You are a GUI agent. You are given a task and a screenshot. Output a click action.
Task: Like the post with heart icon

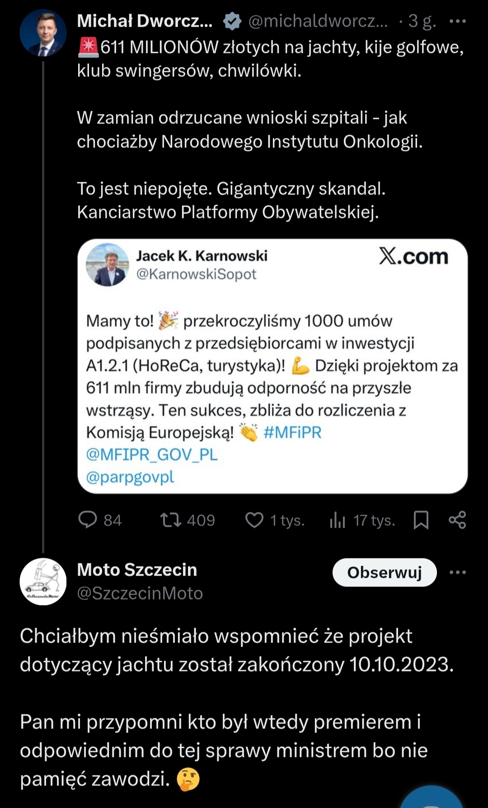[254, 520]
